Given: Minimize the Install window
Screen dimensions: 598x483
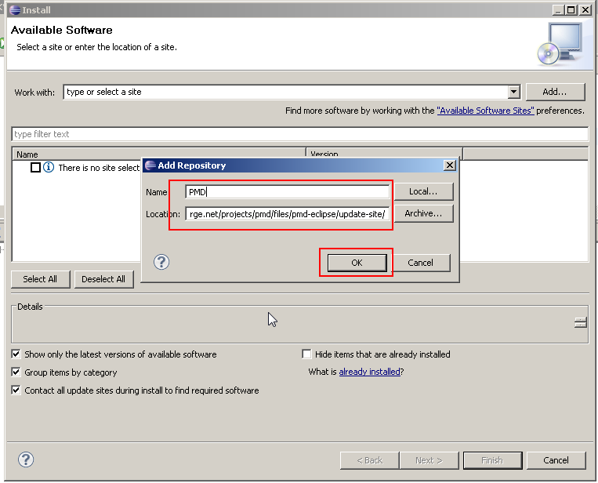Looking at the screenshot, I should 558,10.
